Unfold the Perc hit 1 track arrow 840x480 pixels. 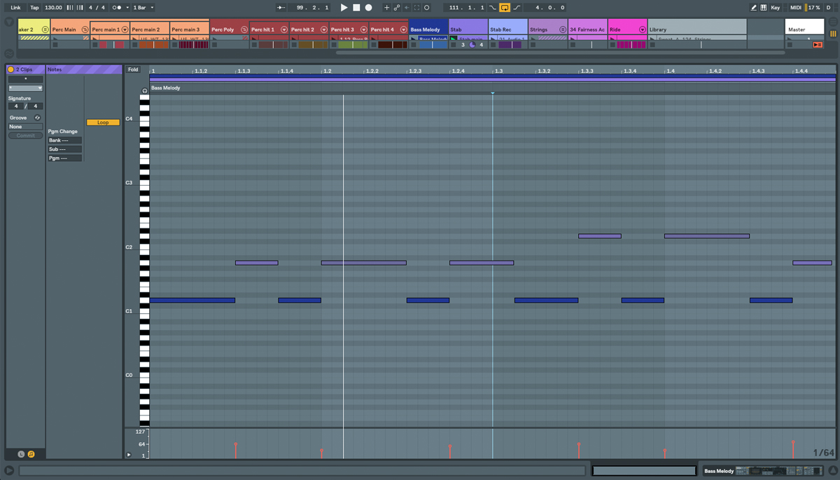click(x=284, y=30)
